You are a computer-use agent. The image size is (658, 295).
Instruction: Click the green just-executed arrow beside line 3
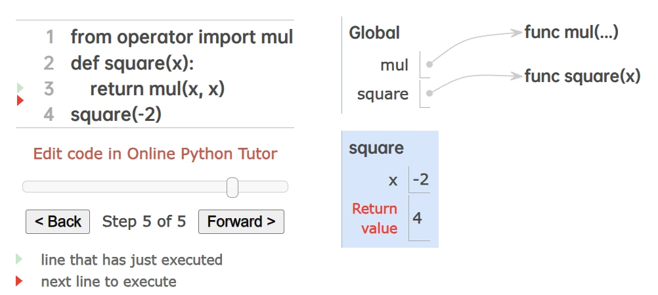point(20,87)
